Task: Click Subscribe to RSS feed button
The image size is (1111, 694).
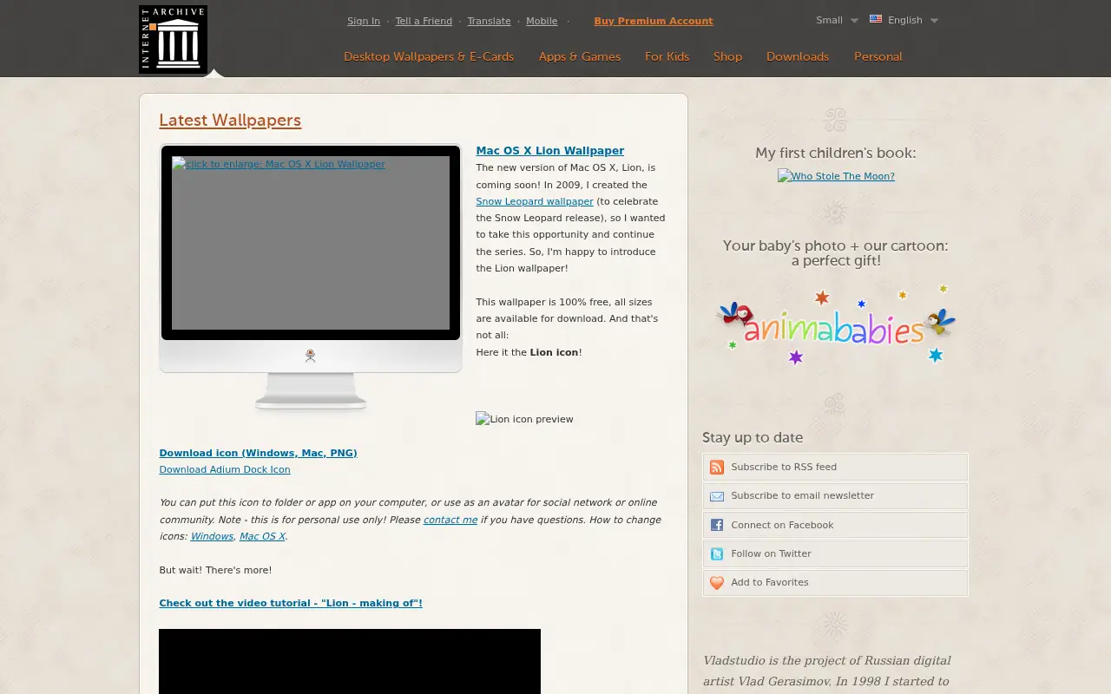Action: click(835, 467)
